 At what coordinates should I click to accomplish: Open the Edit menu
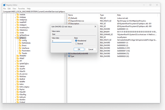pos(9,9)
